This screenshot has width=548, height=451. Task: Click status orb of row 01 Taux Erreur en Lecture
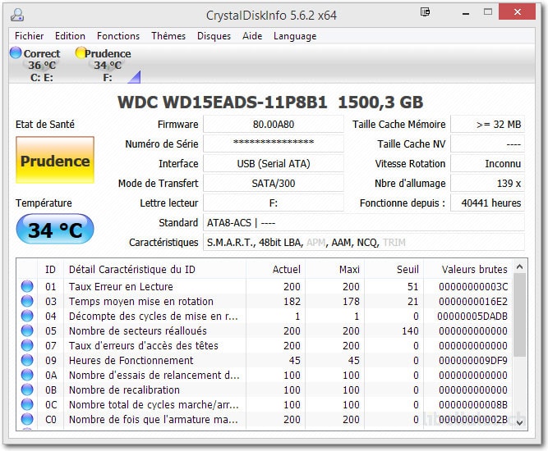coord(27,286)
